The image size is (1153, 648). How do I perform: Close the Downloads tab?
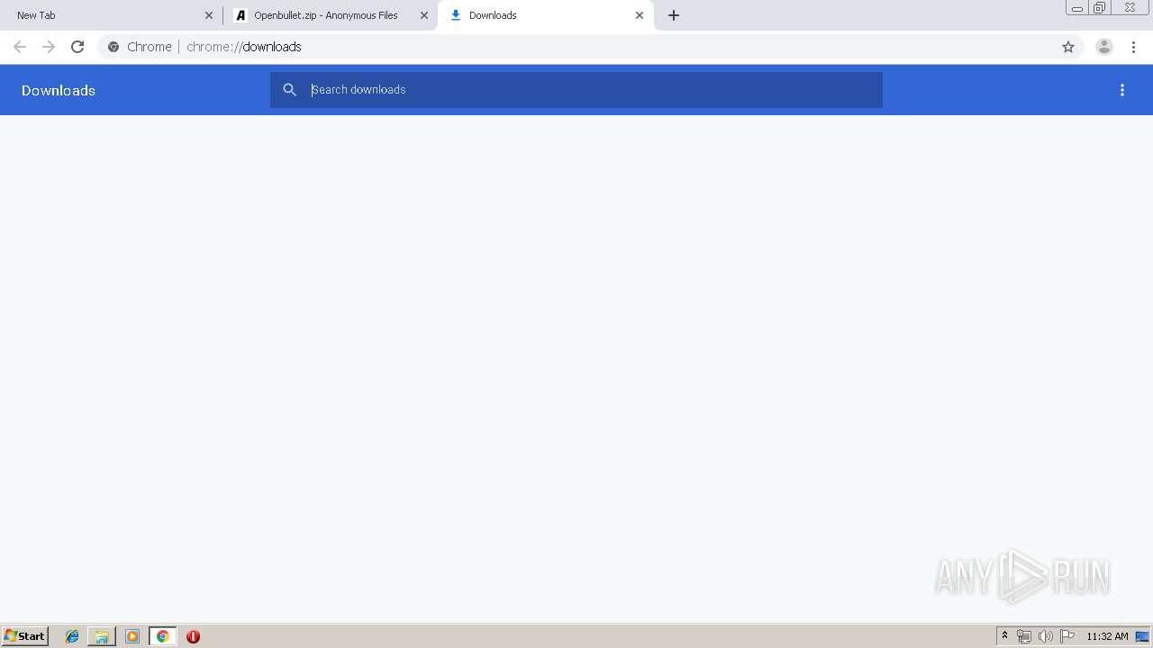pos(640,15)
